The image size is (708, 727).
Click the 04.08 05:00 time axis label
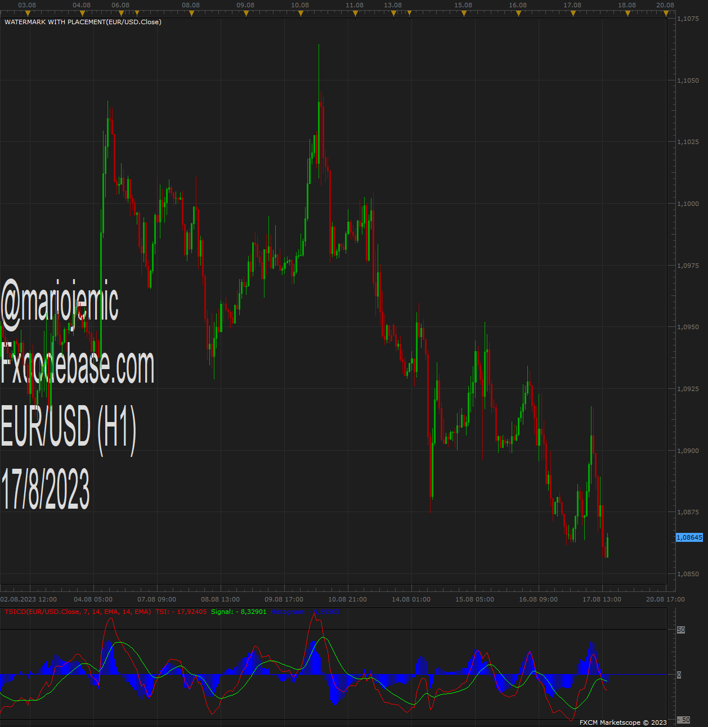[93, 599]
